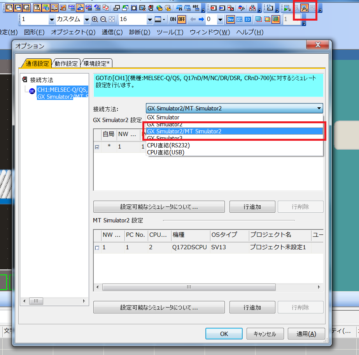
Task: Switch to the 通信設定 tab
Action: pos(37,63)
